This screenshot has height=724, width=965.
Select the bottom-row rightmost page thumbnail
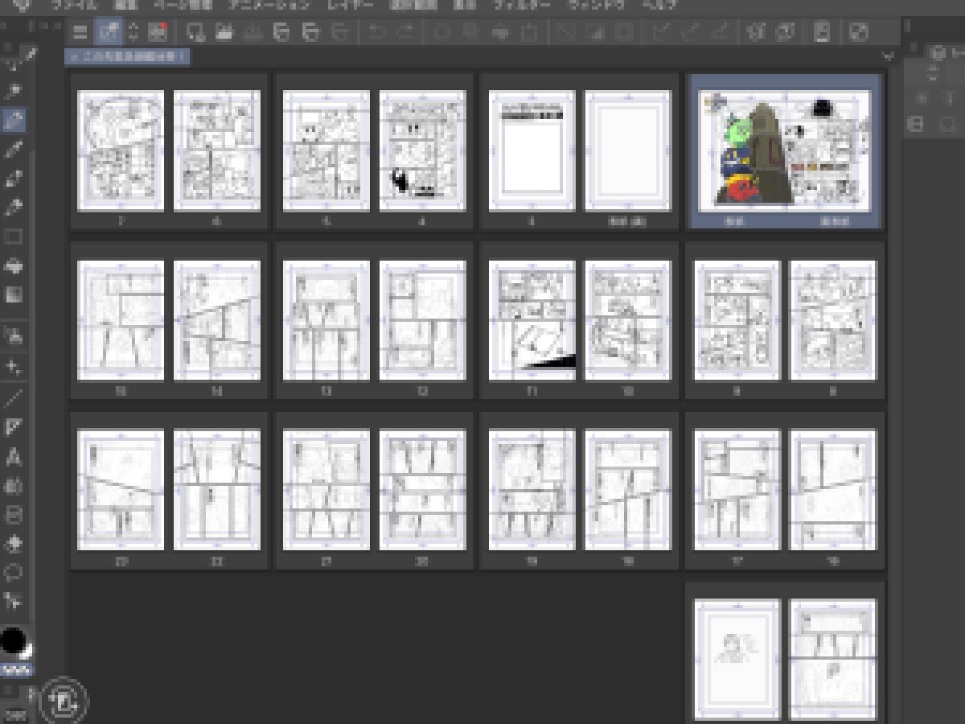pos(834,660)
